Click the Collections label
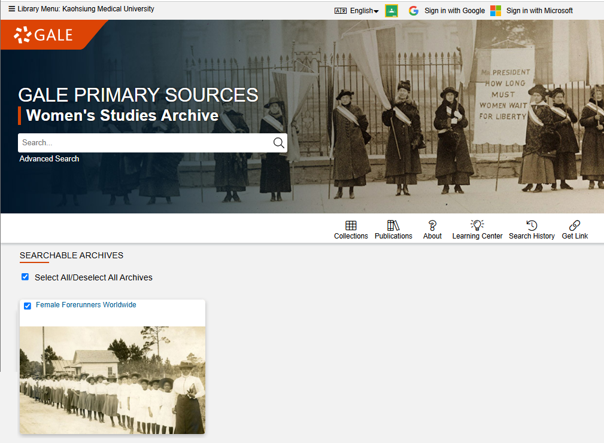The height and width of the screenshot is (443, 604). click(351, 236)
